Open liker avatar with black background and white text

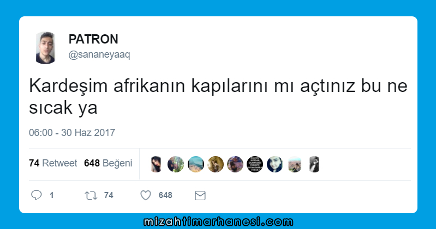click(x=255, y=164)
